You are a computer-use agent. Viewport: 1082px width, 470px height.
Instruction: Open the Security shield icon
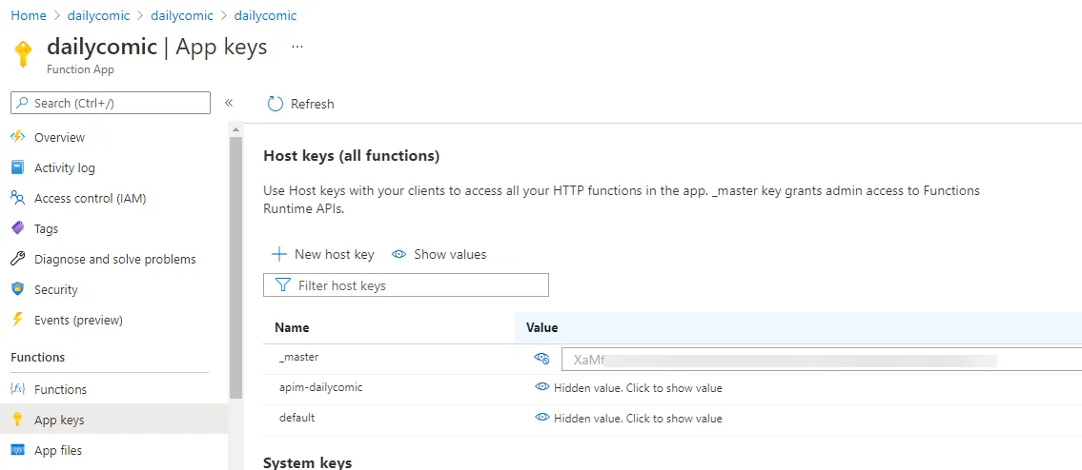coord(17,289)
